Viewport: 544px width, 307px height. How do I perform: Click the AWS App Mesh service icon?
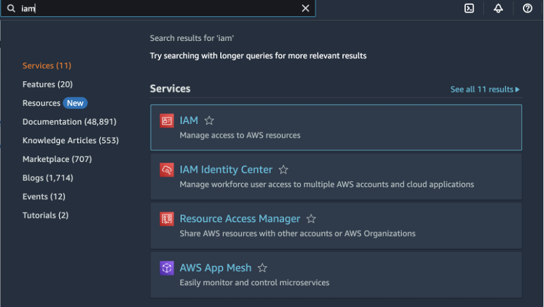[x=167, y=268]
